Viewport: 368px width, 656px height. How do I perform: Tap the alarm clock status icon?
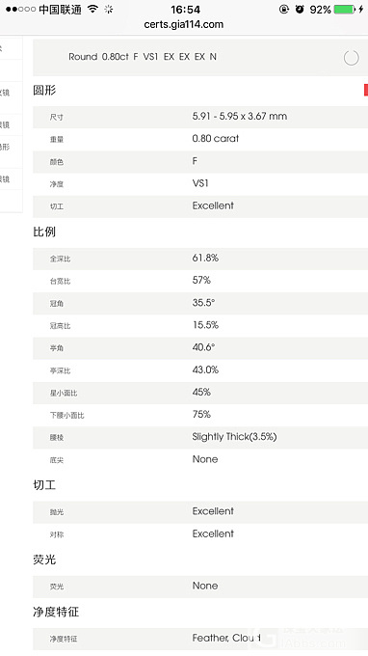tap(300, 10)
